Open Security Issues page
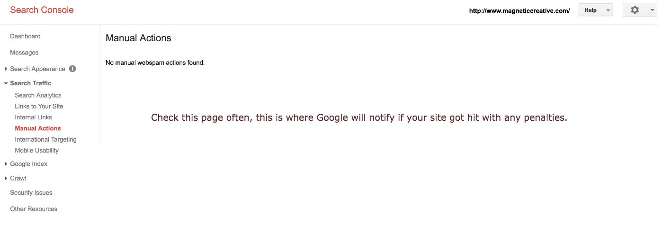The height and width of the screenshot is (225, 663). click(x=31, y=193)
